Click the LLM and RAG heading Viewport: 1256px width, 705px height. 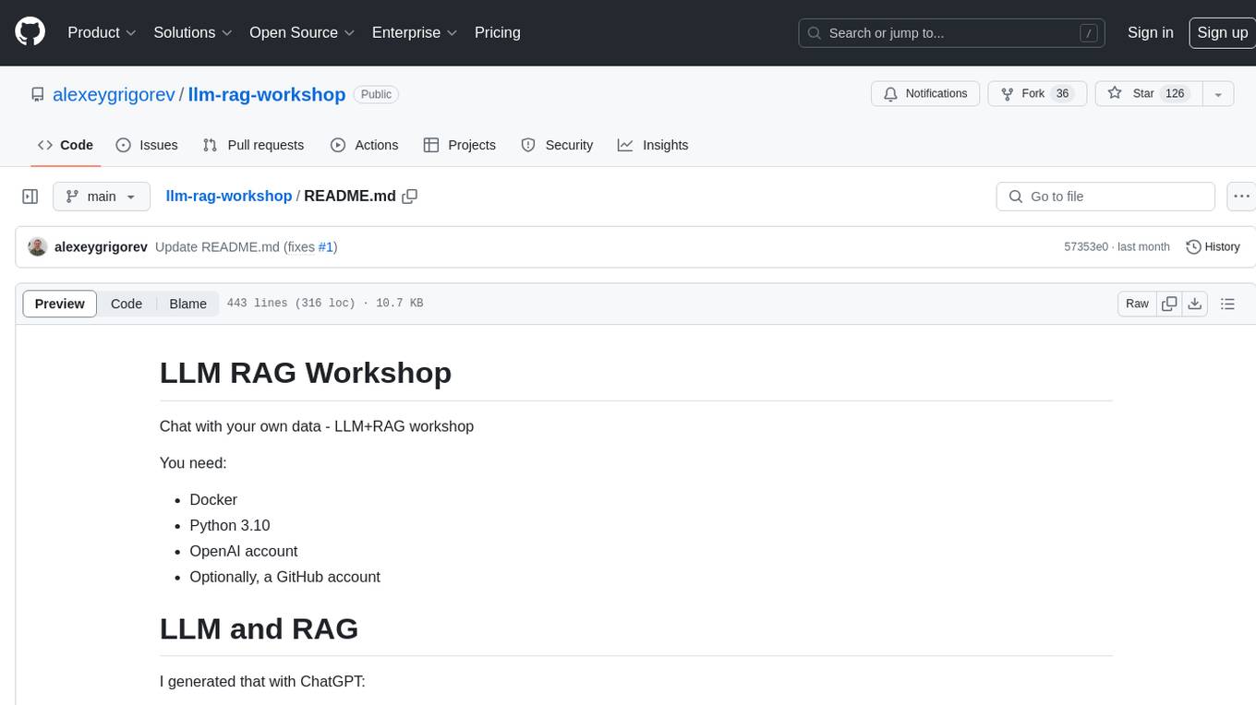click(259, 628)
